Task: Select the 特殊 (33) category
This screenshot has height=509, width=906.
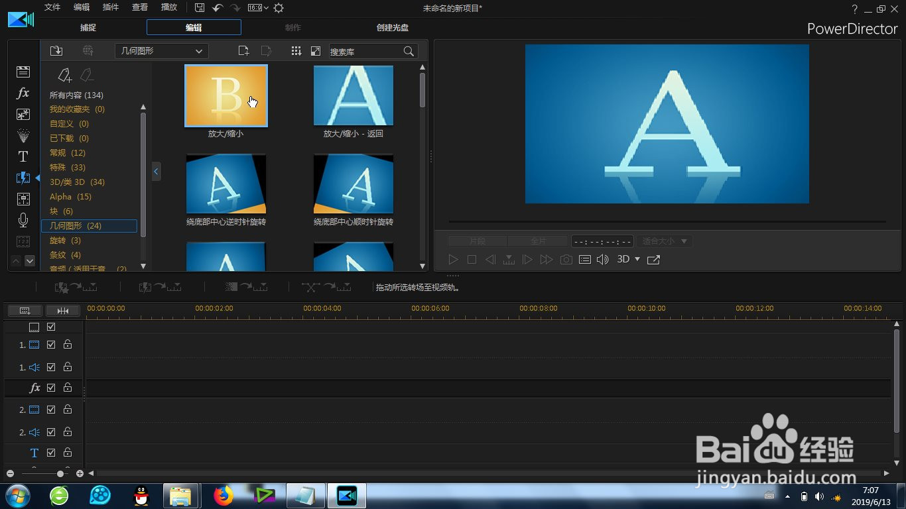Action: 68,168
